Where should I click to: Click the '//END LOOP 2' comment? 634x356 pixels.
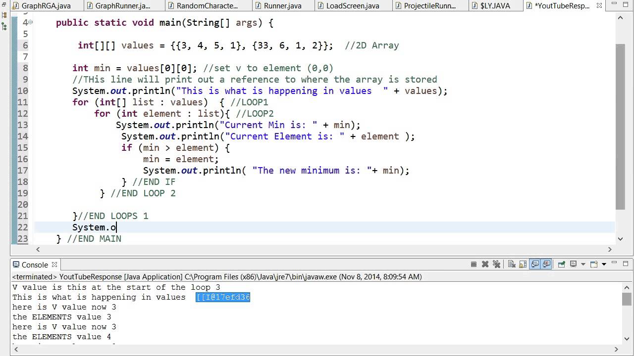[143, 193]
